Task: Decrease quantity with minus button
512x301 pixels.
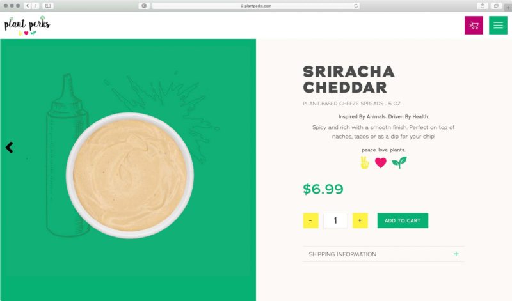Action: [310, 220]
